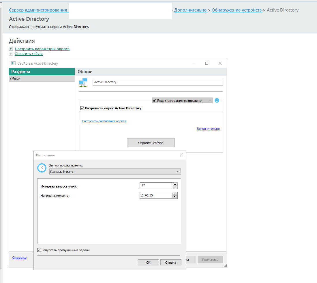Open the Дополнительно link in properties
This screenshot has width=317, height=283.
pyautogui.click(x=208, y=129)
